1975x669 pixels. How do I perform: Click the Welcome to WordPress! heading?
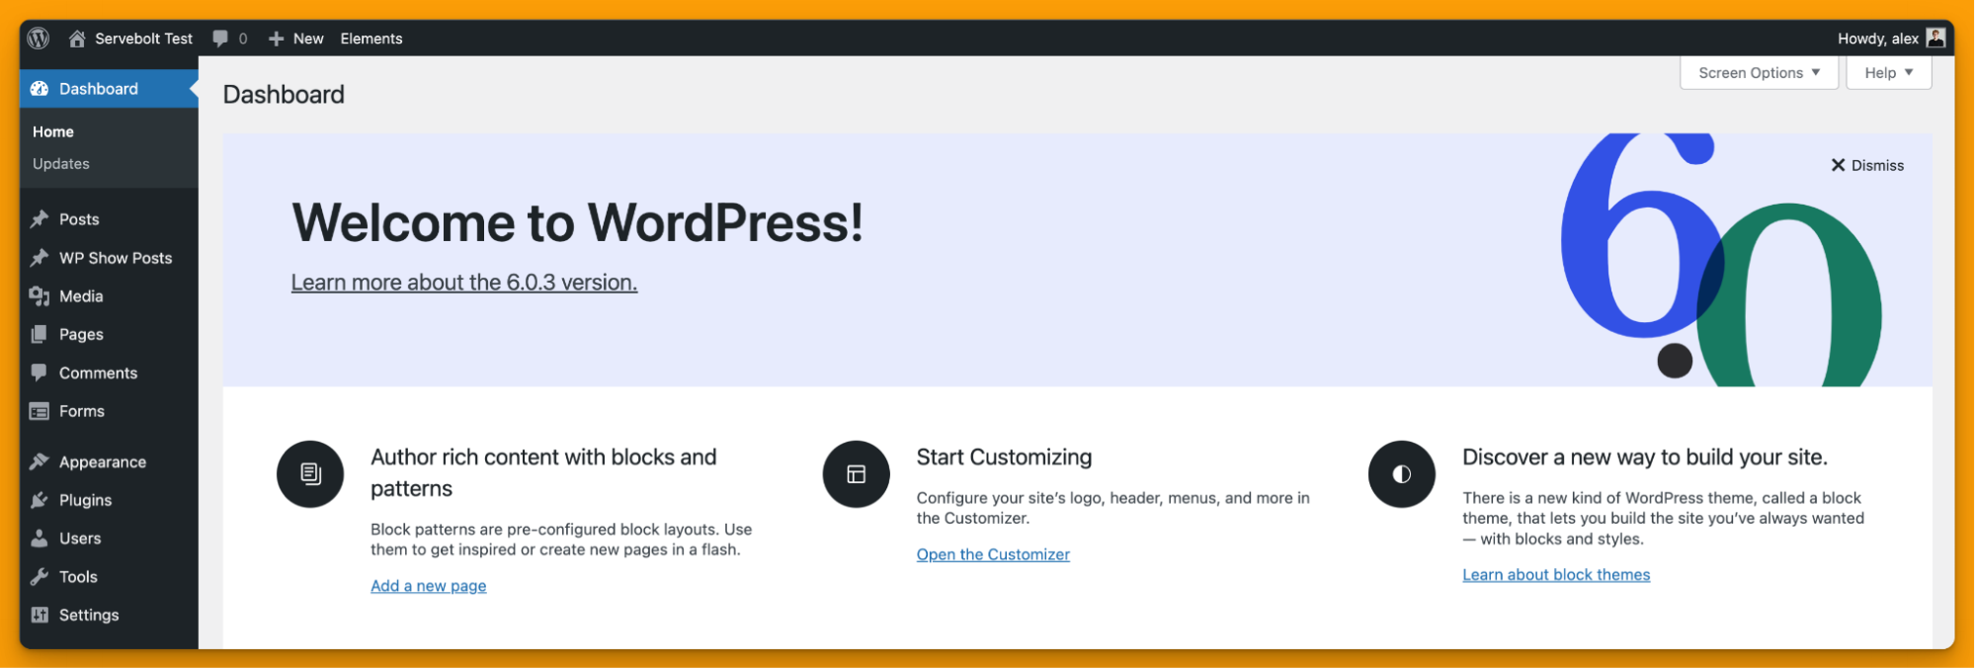[x=577, y=222]
